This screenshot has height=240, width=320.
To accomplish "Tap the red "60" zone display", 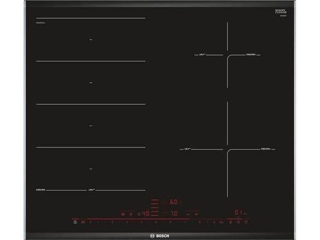I will tap(173, 202).
